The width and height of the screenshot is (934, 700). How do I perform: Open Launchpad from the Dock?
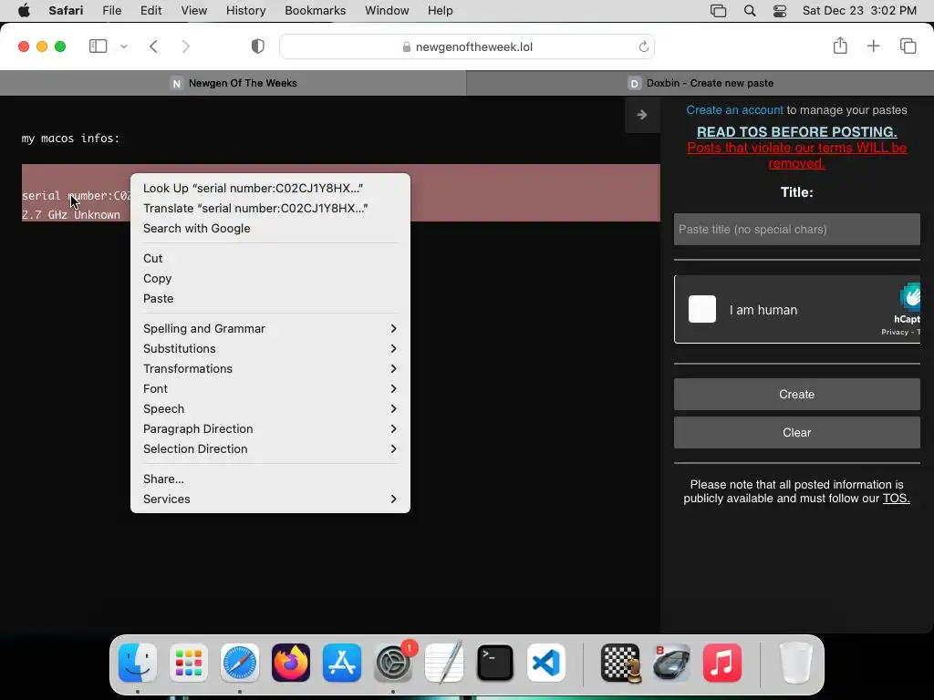coord(189,663)
